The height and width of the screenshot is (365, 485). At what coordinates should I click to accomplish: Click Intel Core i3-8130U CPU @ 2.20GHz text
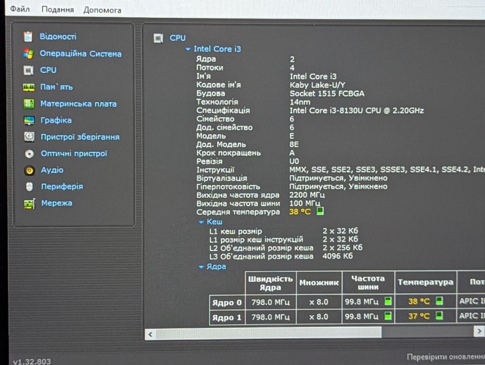click(x=357, y=111)
